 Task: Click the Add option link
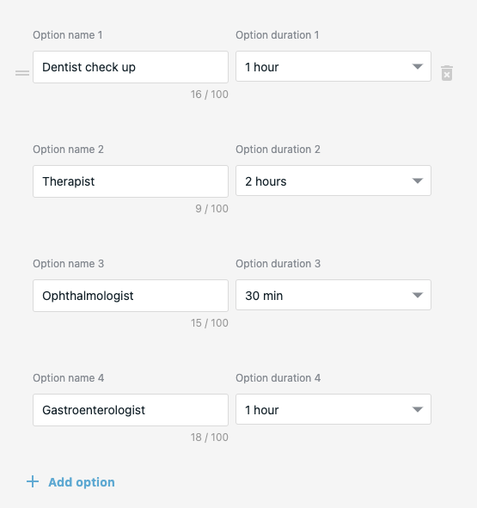tap(82, 482)
